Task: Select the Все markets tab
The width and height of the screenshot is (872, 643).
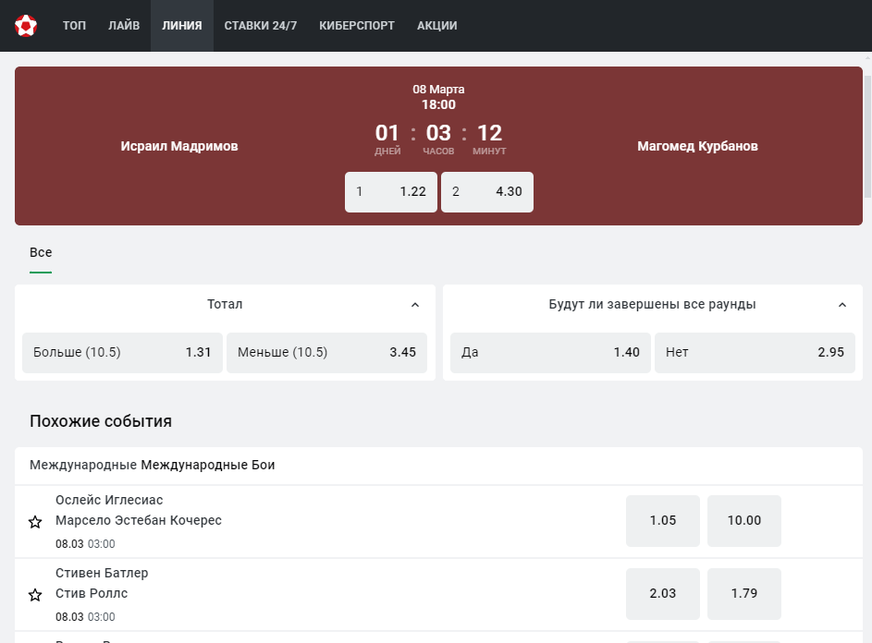Action: 41,253
